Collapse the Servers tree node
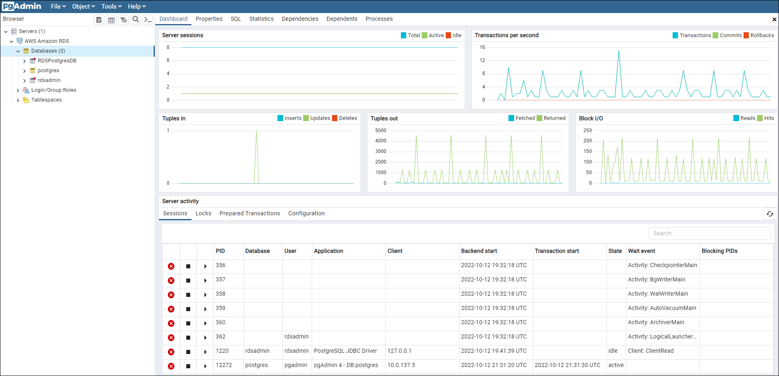Image resolution: width=779 pixels, height=376 pixels. click(6, 31)
